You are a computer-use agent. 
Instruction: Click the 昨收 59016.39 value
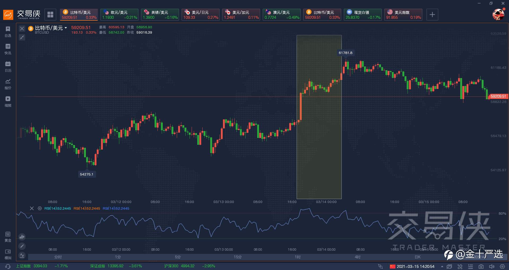(144, 33)
